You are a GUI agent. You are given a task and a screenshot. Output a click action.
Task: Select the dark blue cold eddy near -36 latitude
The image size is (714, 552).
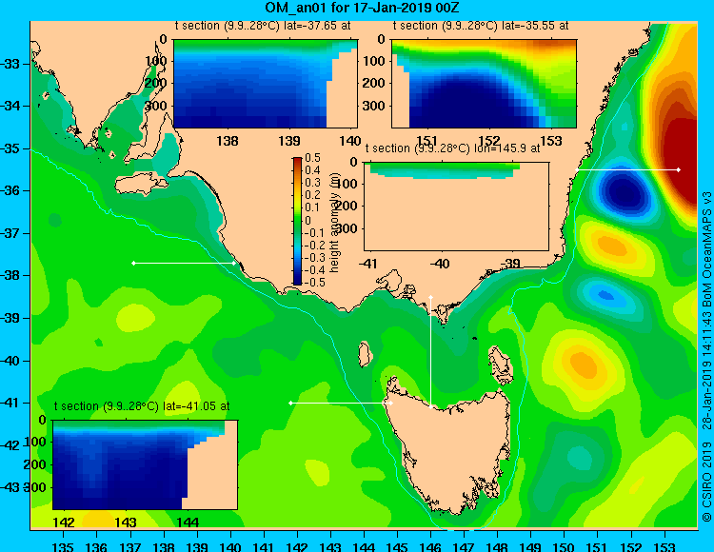pos(625,191)
